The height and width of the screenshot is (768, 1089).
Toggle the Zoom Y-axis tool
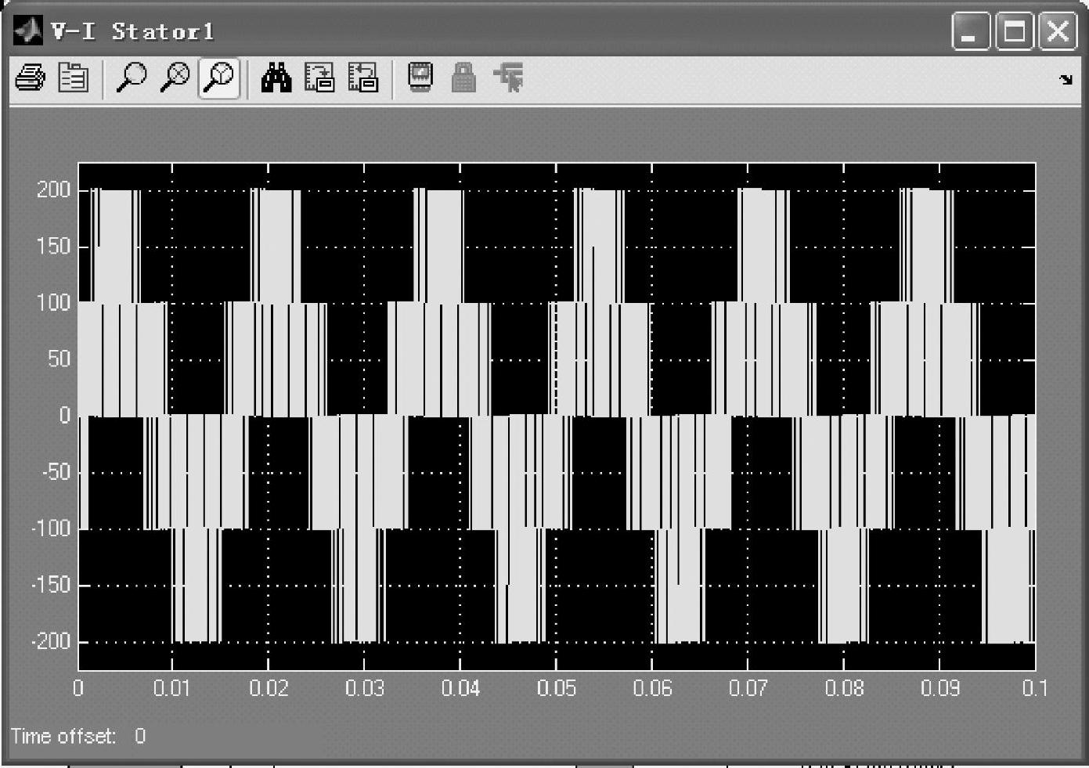tap(220, 78)
